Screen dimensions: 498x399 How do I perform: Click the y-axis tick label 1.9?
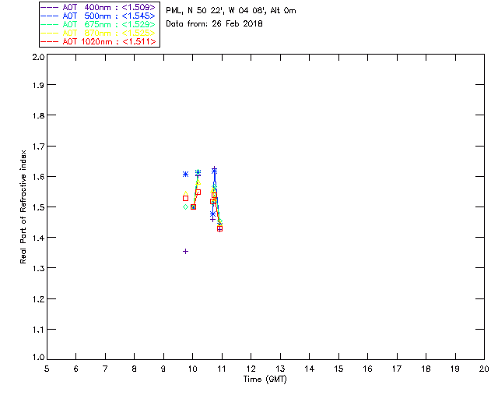(x=38, y=85)
